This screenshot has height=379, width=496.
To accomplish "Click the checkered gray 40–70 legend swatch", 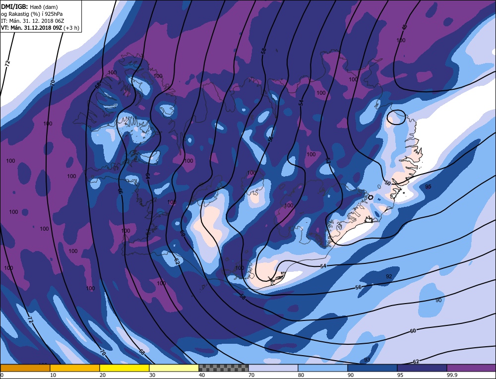I will pos(224,368).
